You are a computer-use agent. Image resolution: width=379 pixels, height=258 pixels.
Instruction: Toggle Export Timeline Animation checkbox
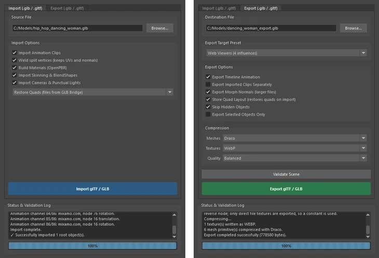(208, 77)
